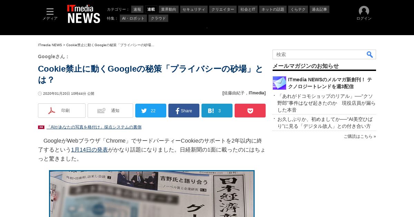Select the 速報 category tab
This screenshot has width=414, height=217.
point(137,9)
